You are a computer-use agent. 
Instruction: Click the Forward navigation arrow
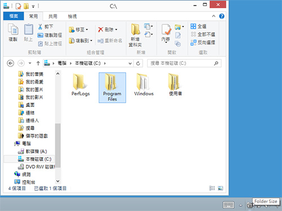(21, 63)
